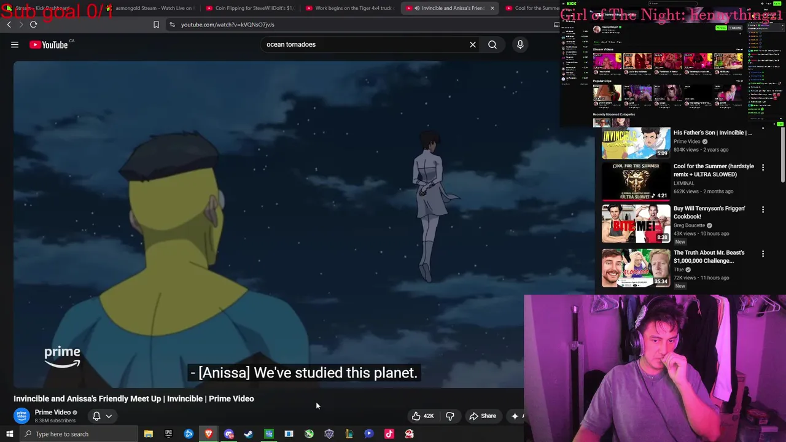Open more options for Mr. Beast video

click(763, 254)
